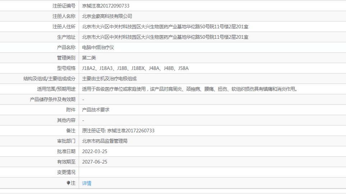Click the 生产地址 label
This screenshot has height=194, width=346.
coord(66,37)
